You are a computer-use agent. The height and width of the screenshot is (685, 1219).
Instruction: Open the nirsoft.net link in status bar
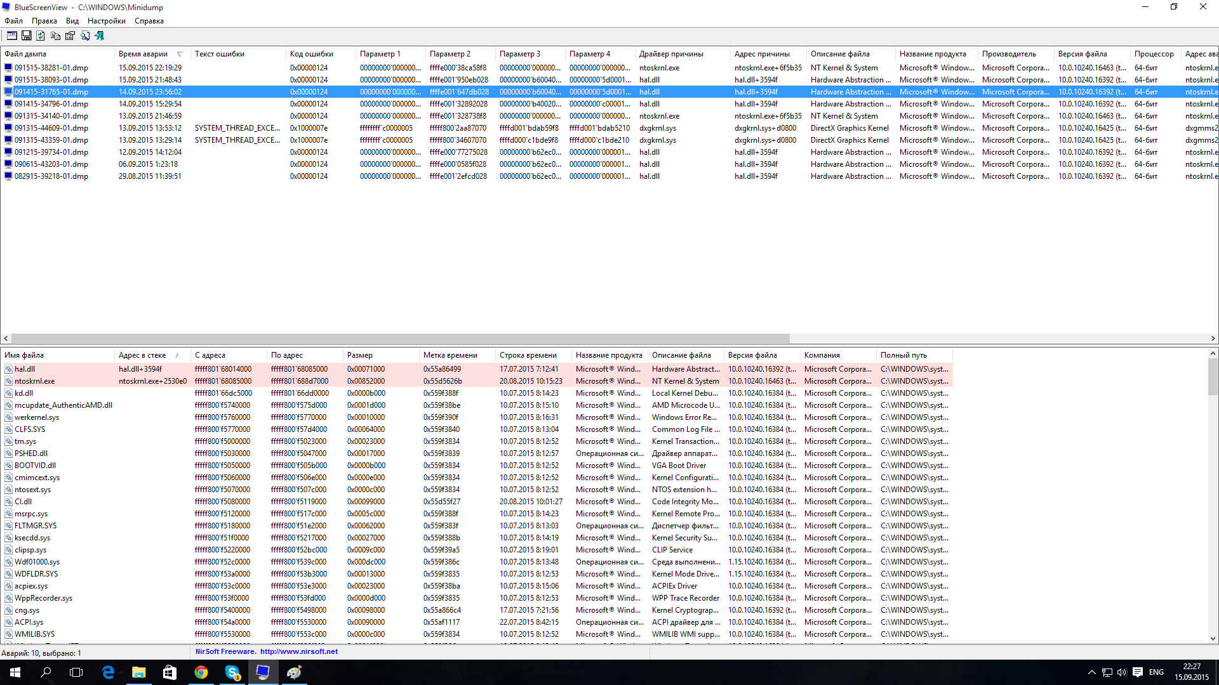[298, 651]
